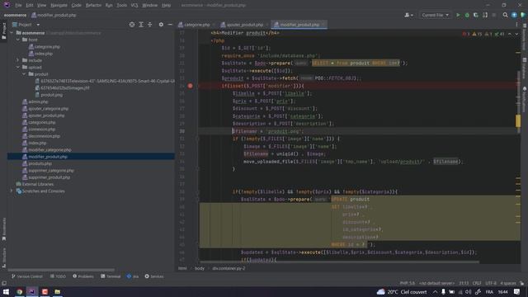Click the vertical Project side tab
The width and height of the screenshot is (528, 297).
tap(4, 31)
